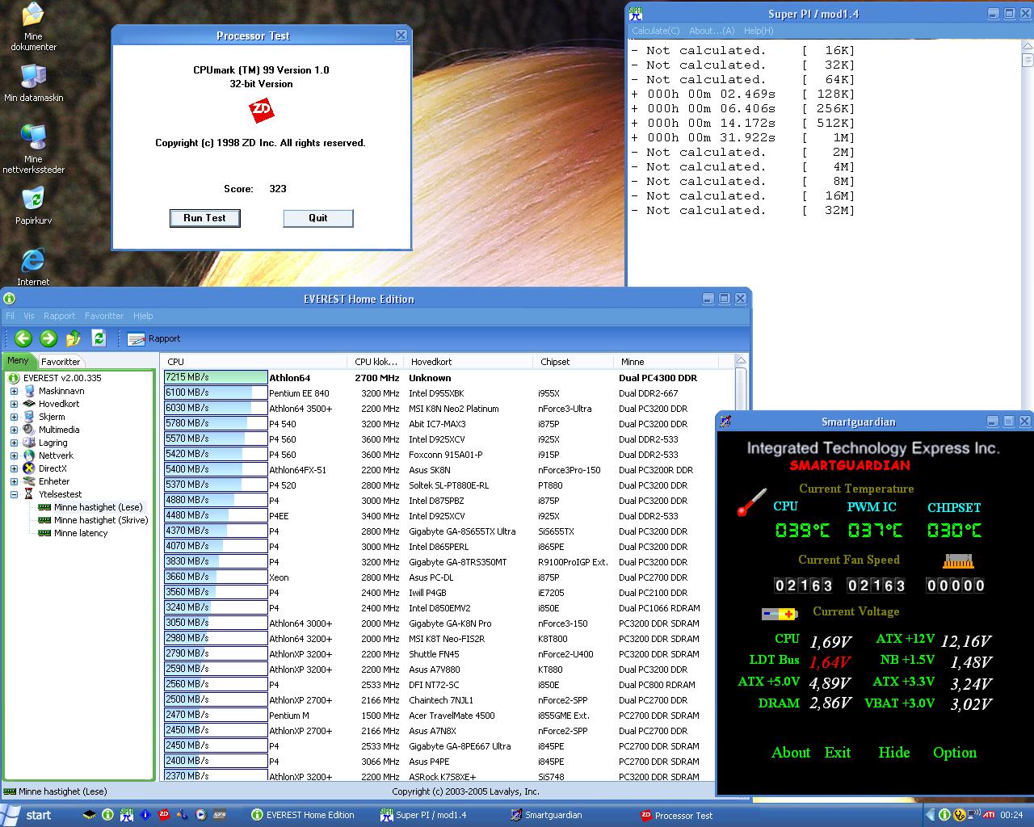Image resolution: width=1034 pixels, height=827 pixels.
Task: Open the Rapport toolbar button
Action: click(x=153, y=339)
